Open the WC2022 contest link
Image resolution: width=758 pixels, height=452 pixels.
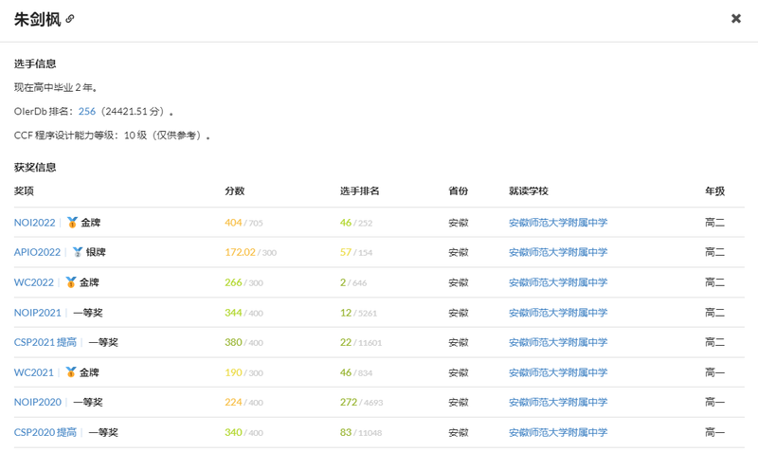[x=34, y=282]
